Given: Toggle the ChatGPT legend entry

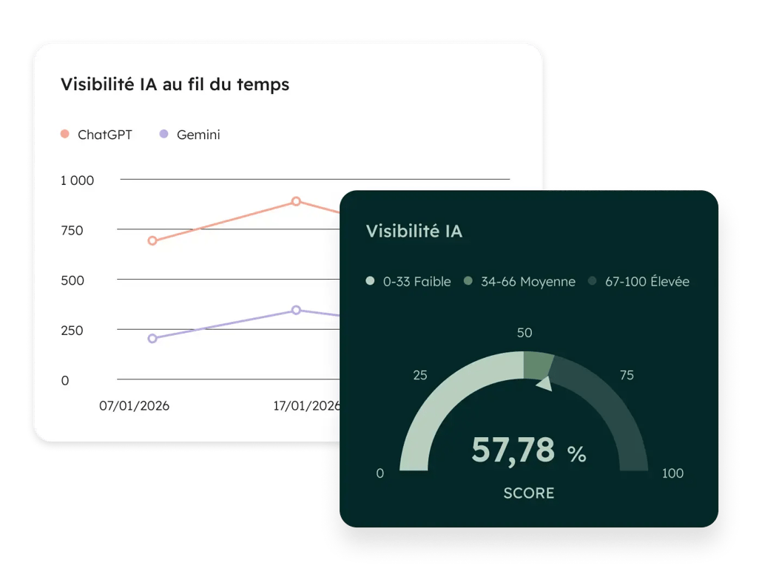Looking at the screenshot, I should (96, 135).
